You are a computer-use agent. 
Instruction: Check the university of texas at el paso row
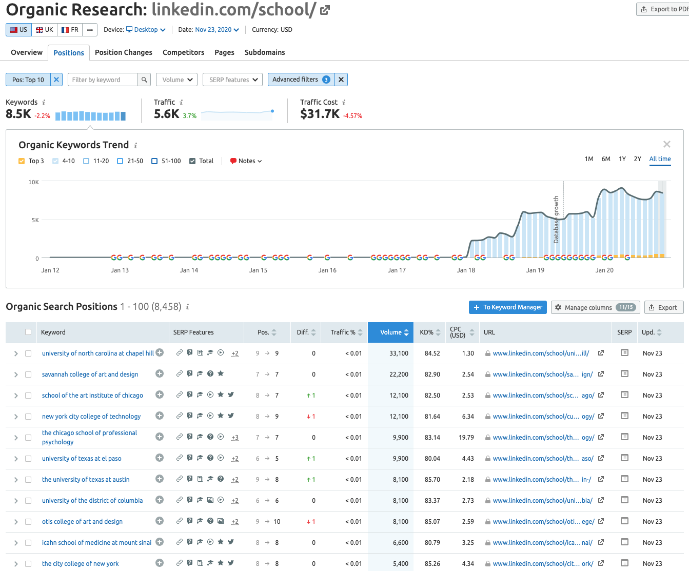(28, 459)
